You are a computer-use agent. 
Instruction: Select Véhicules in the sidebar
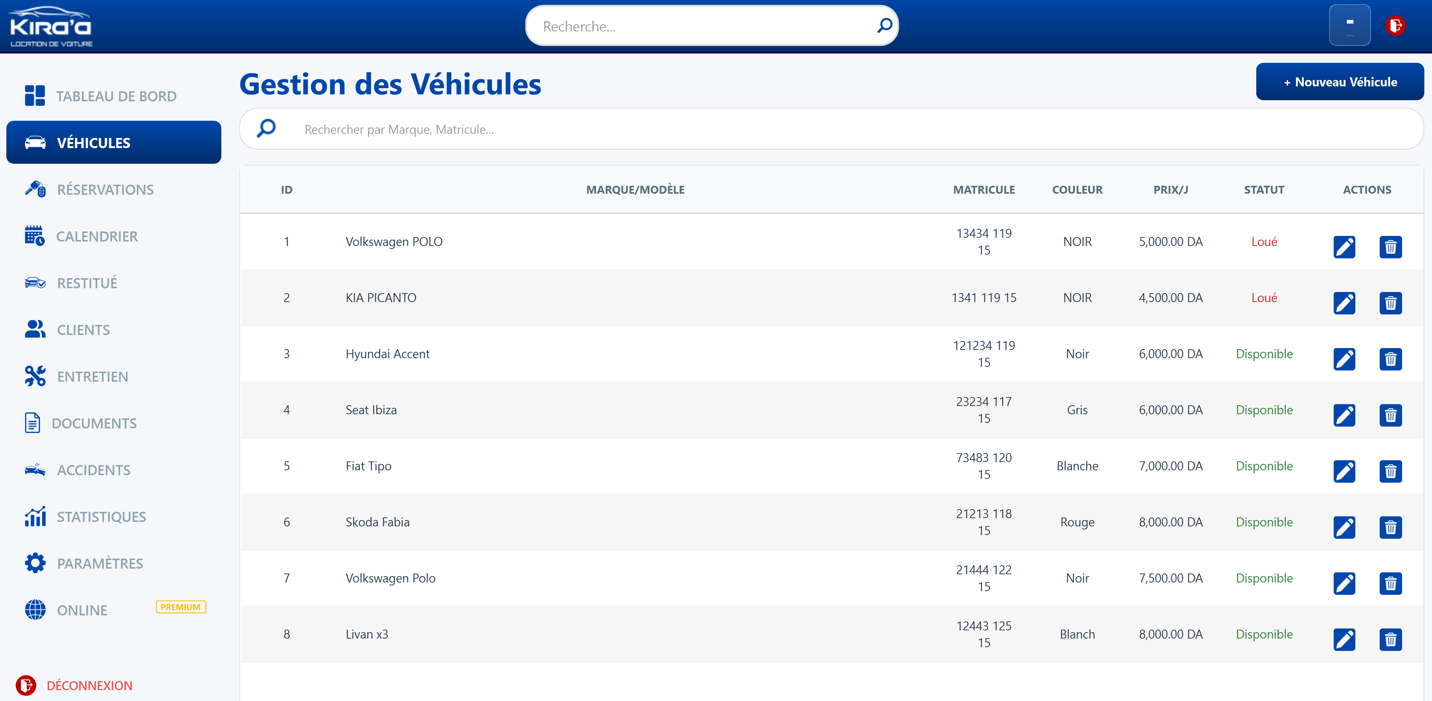pos(113,142)
